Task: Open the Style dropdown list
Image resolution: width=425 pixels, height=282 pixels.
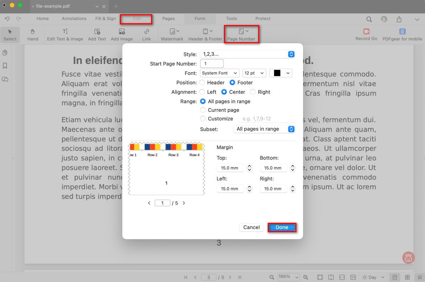Action: pyautogui.click(x=247, y=54)
